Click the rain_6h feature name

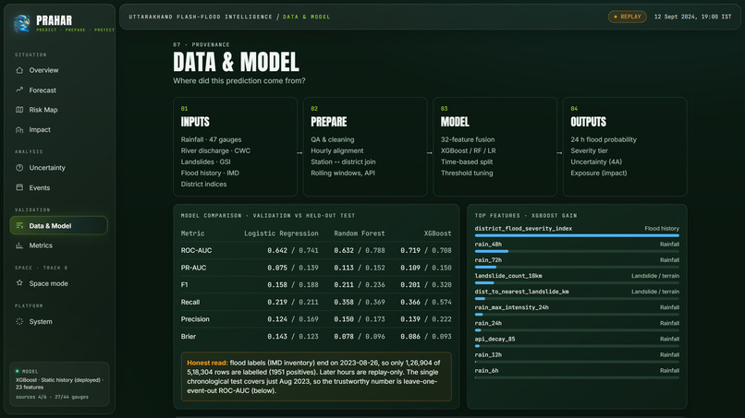(486, 371)
